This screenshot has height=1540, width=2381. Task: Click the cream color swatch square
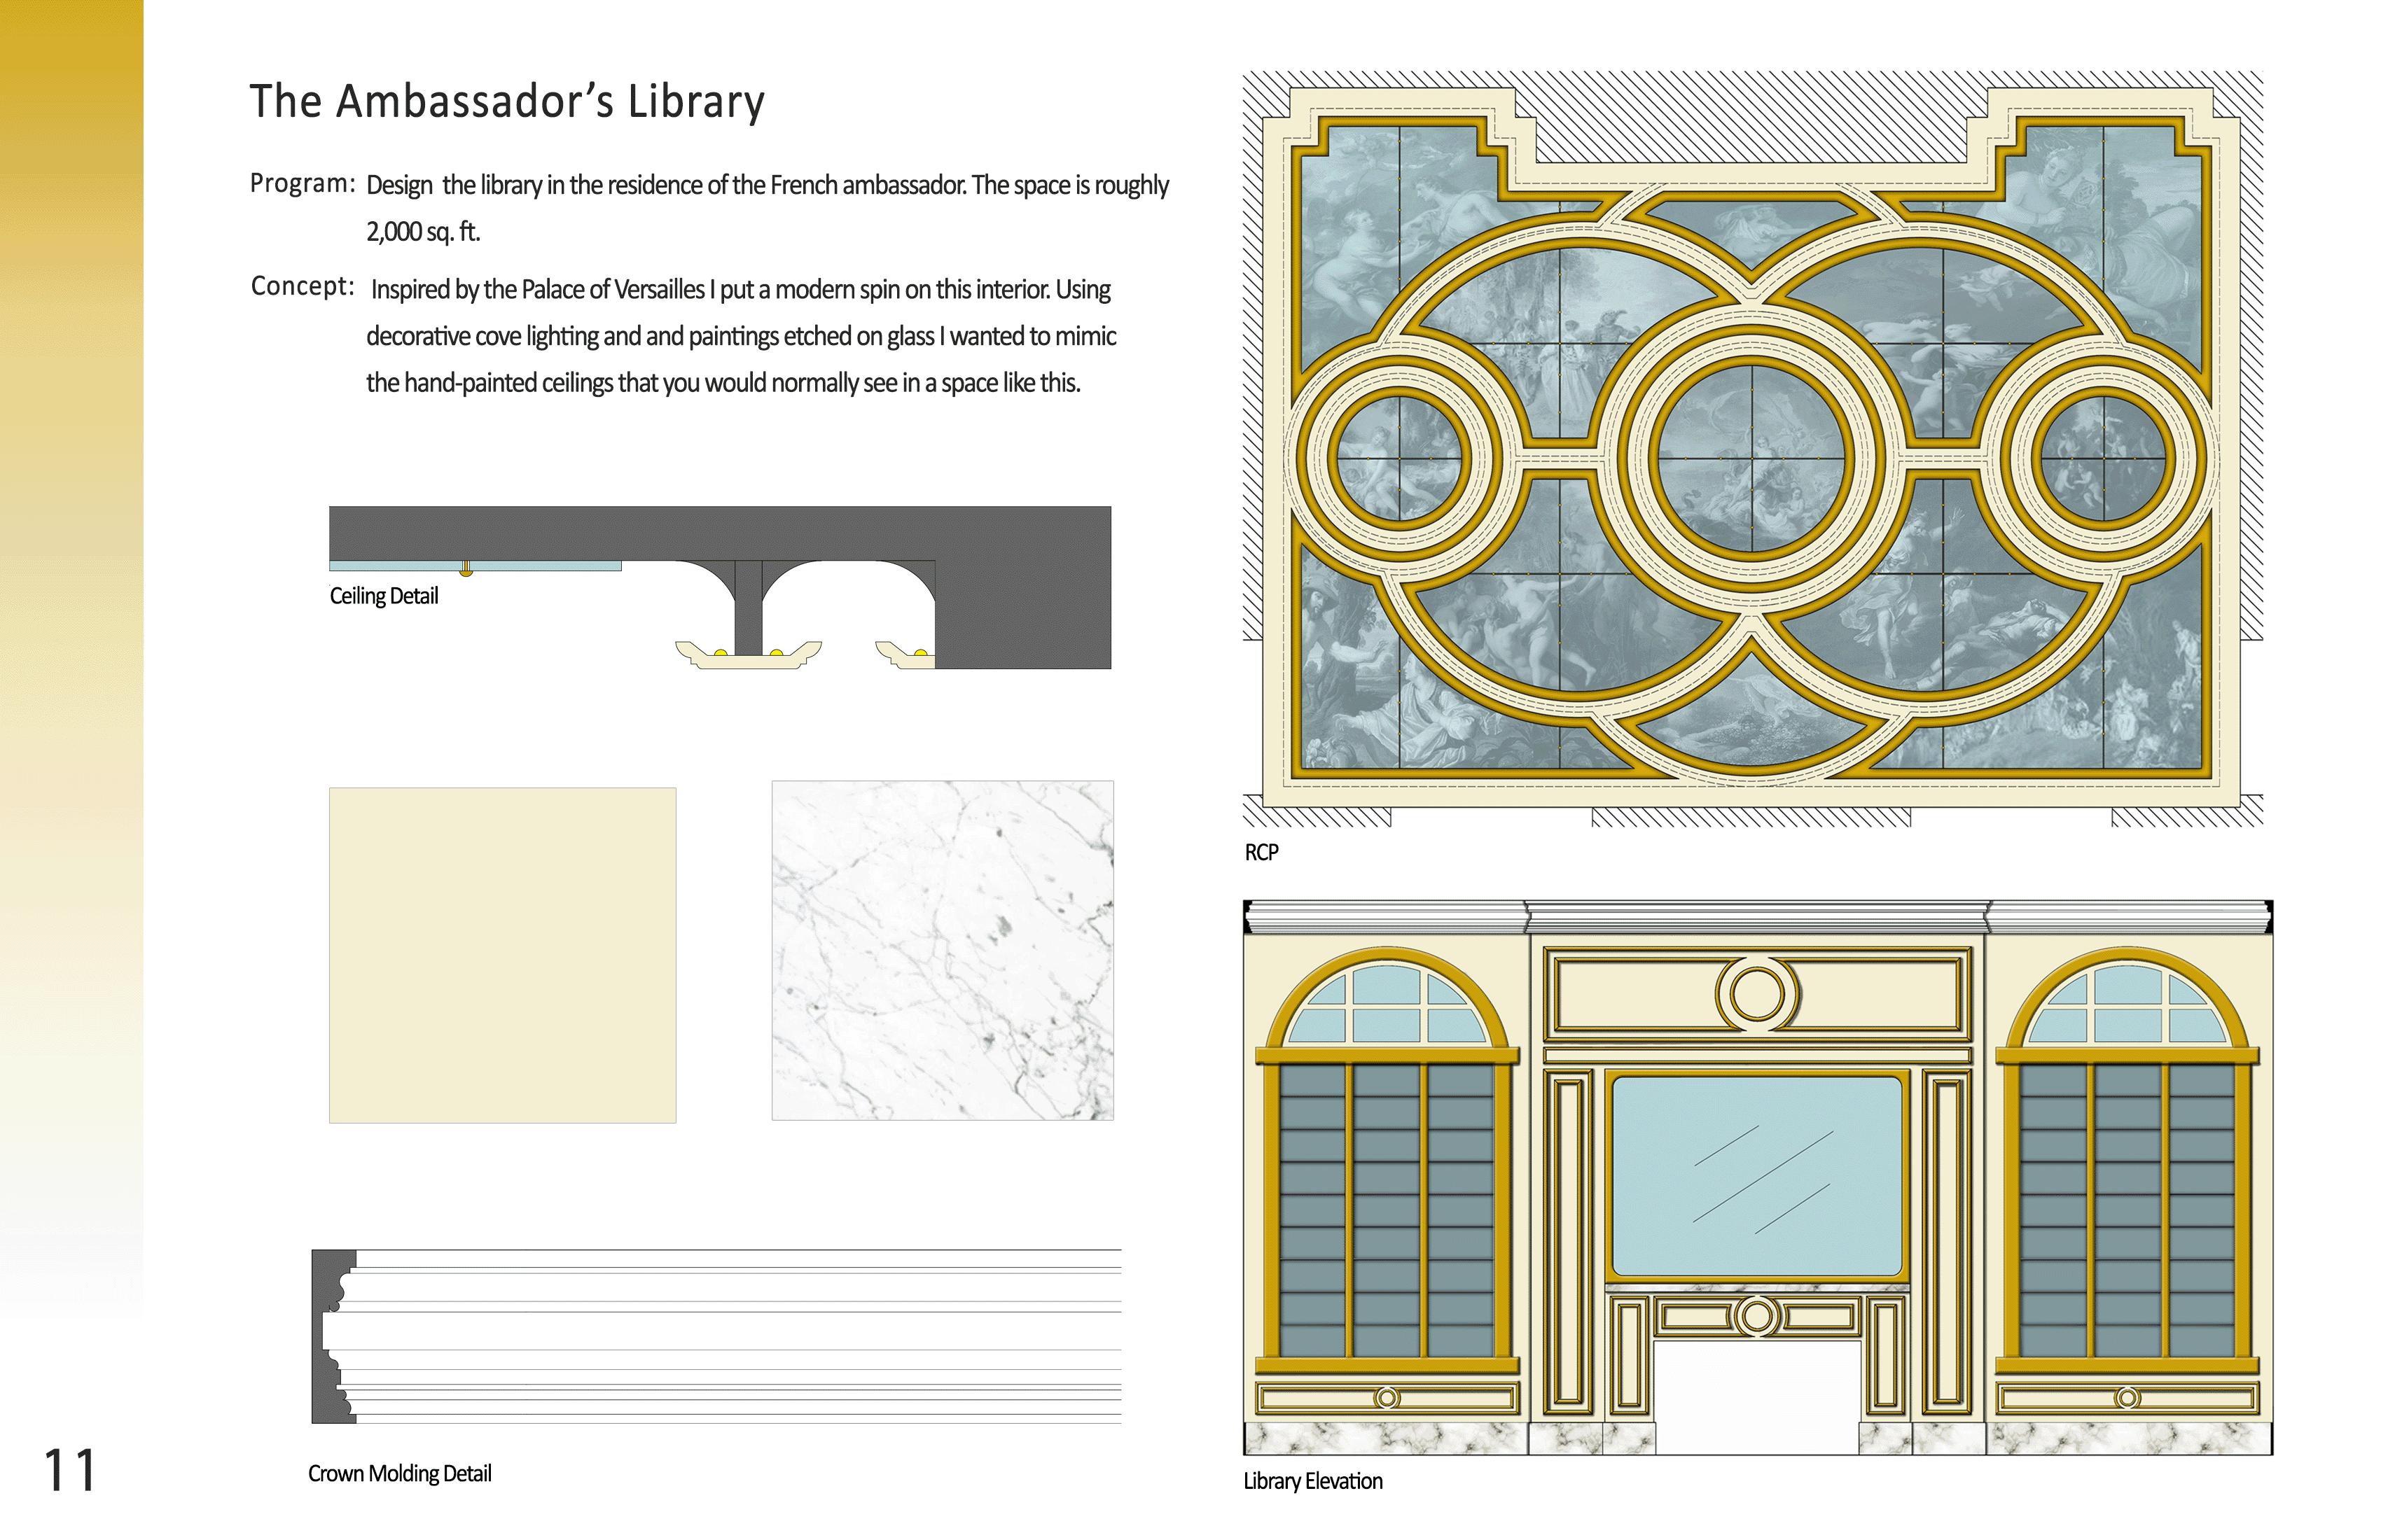502,955
